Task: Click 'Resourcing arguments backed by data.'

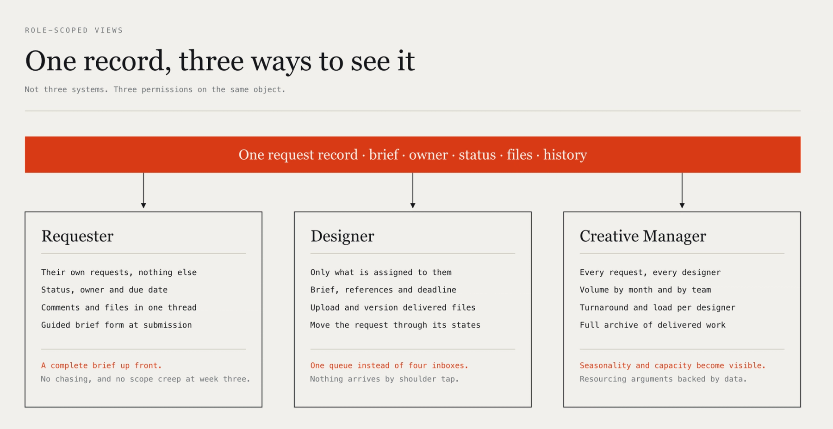Action: [663, 379]
